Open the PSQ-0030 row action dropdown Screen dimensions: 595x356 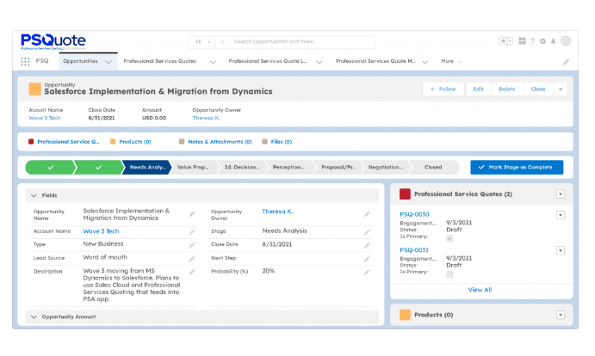click(x=561, y=215)
